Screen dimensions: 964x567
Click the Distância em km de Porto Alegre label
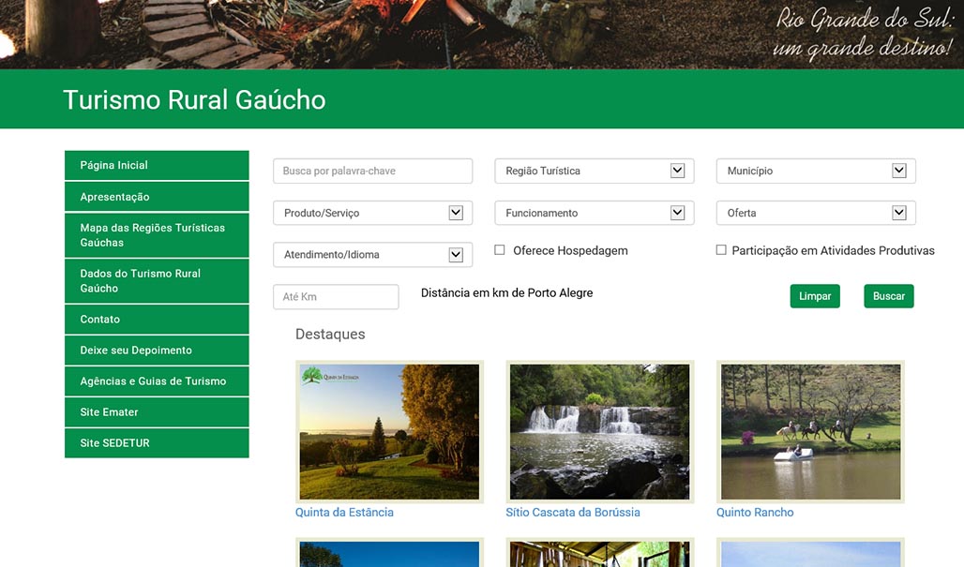pyautogui.click(x=507, y=293)
